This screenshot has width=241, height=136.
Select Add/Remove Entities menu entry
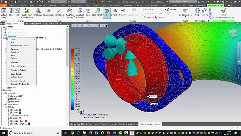tap(22, 45)
